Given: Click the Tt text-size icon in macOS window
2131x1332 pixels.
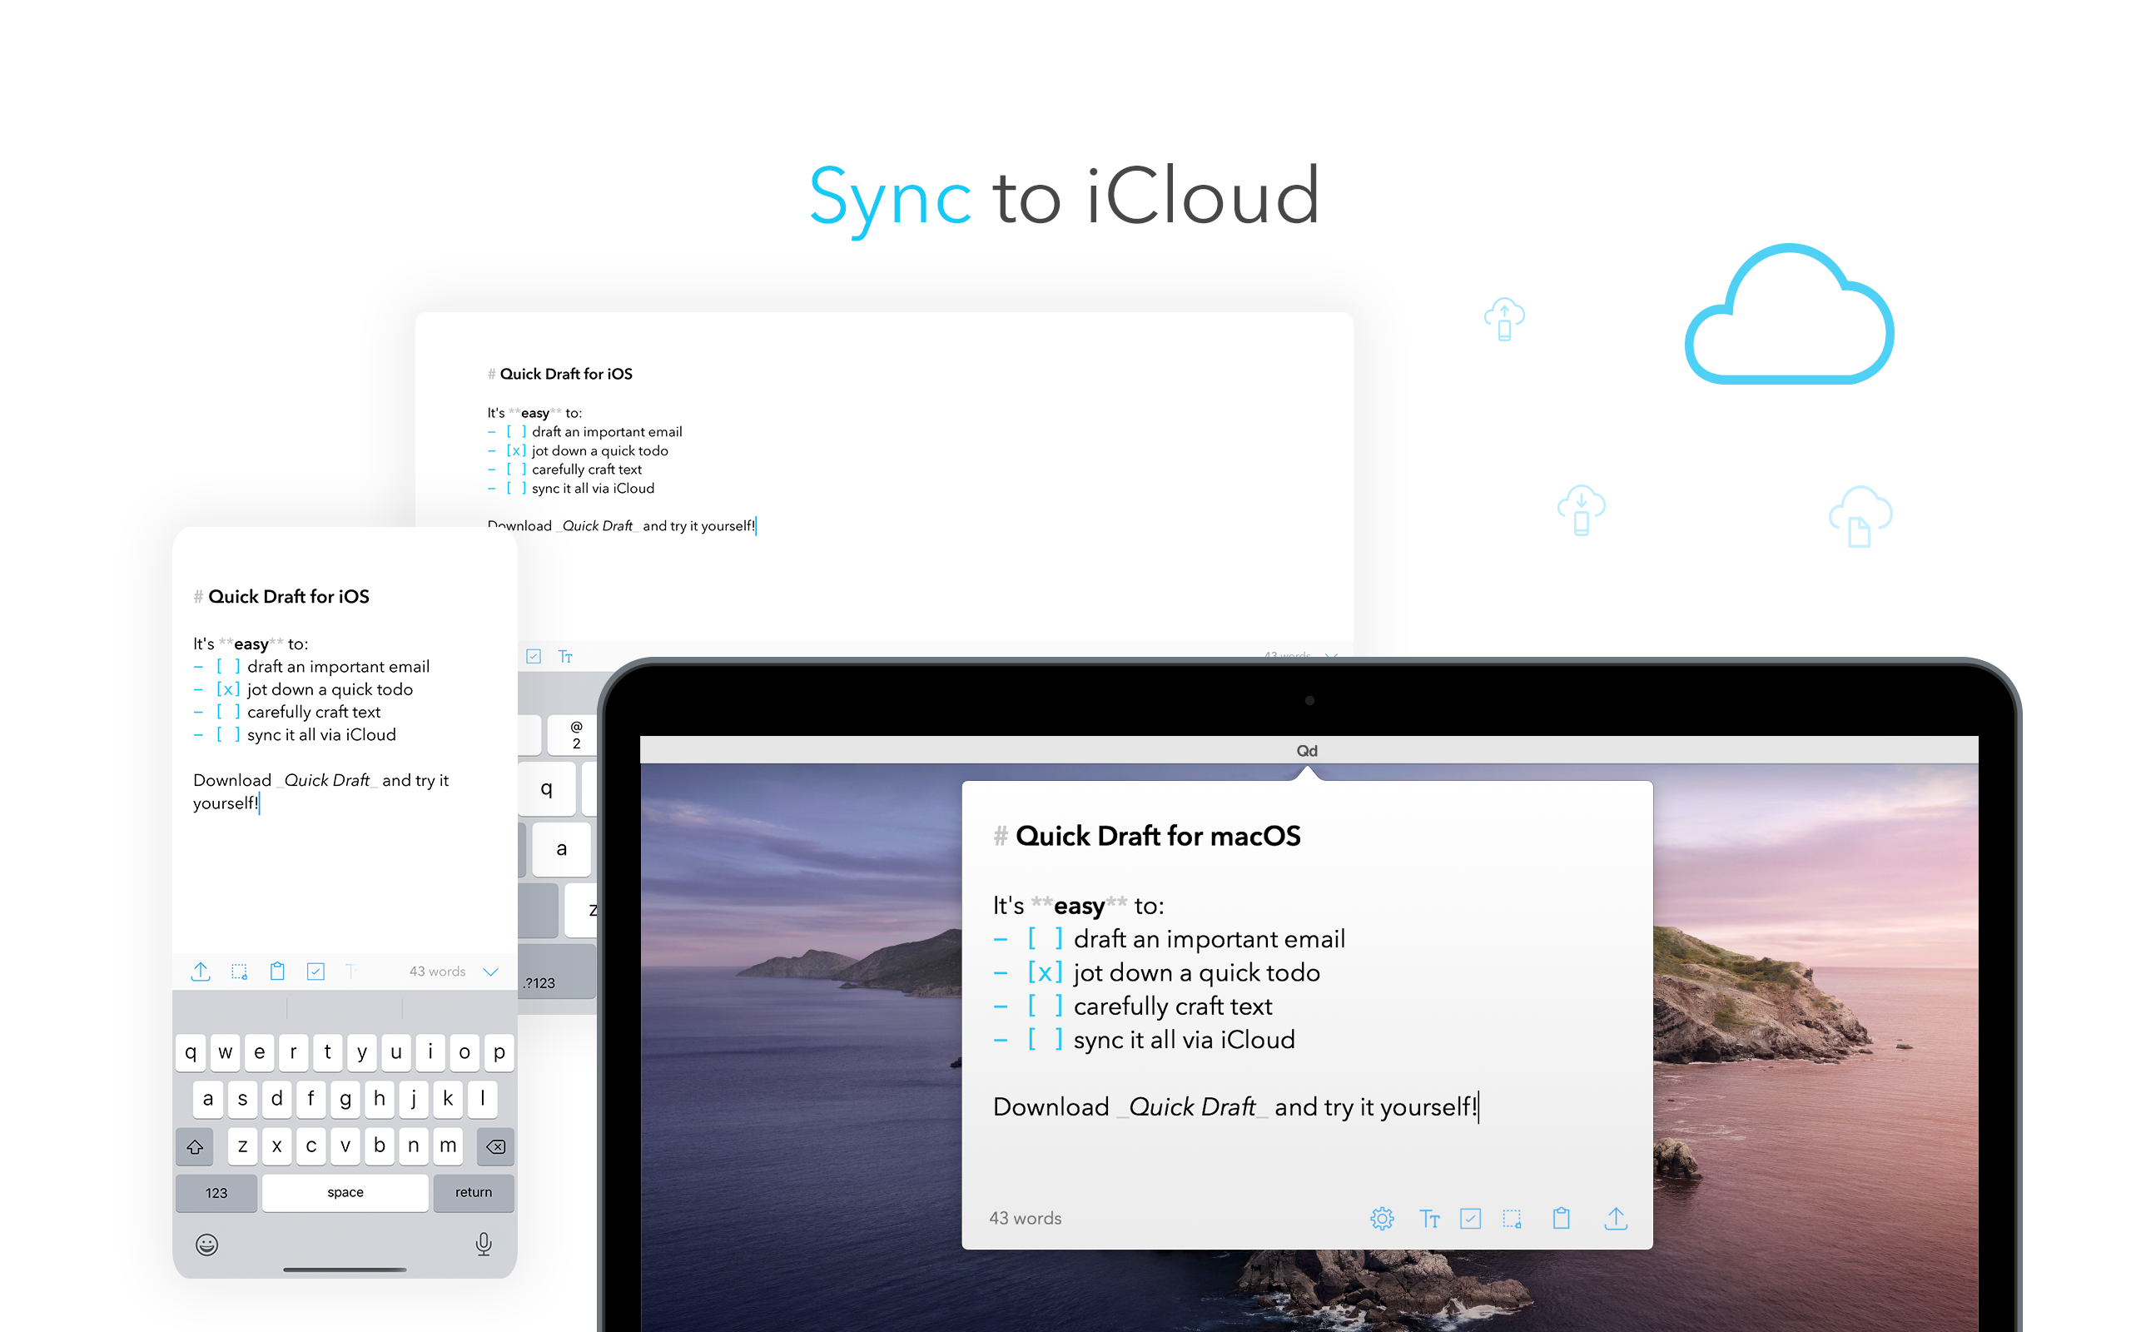Looking at the screenshot, I should [1429, 1218].
